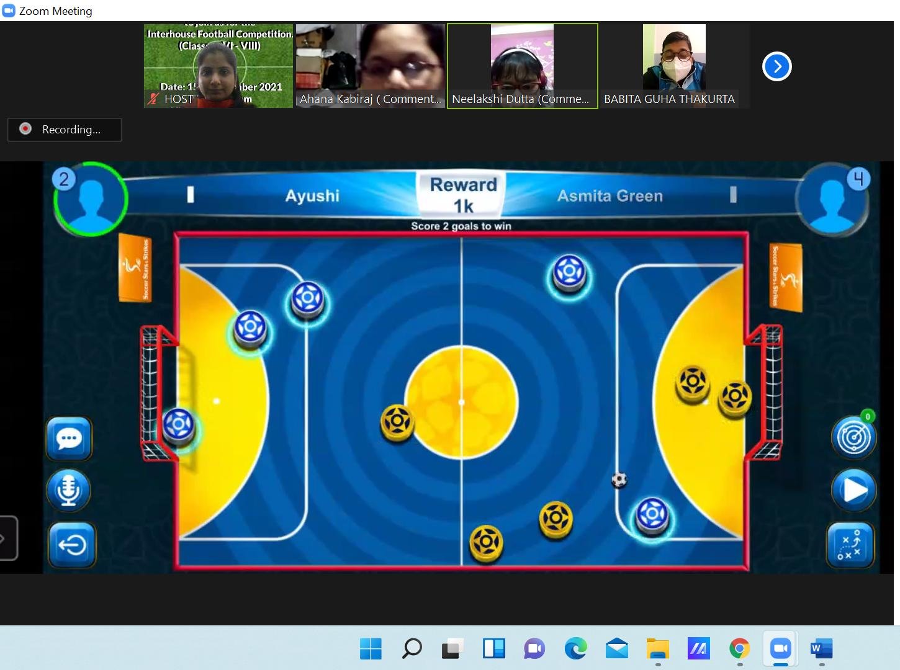Click the 'Score 2 goals to win' text

(x=461, y=226)
